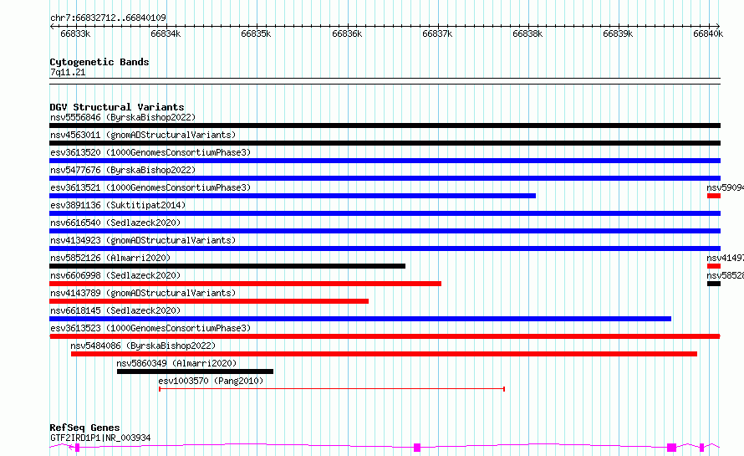Open variant nsv4134923 (gnomADStructuralVariants) label
744x456 pixels.
[x=143, y=240]
